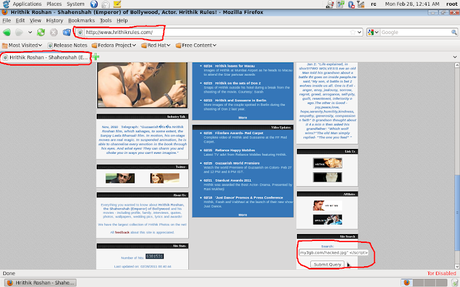Open the list-all-tabs dropdown arrow
Screen dimensions: 460x287
(455, 57)
